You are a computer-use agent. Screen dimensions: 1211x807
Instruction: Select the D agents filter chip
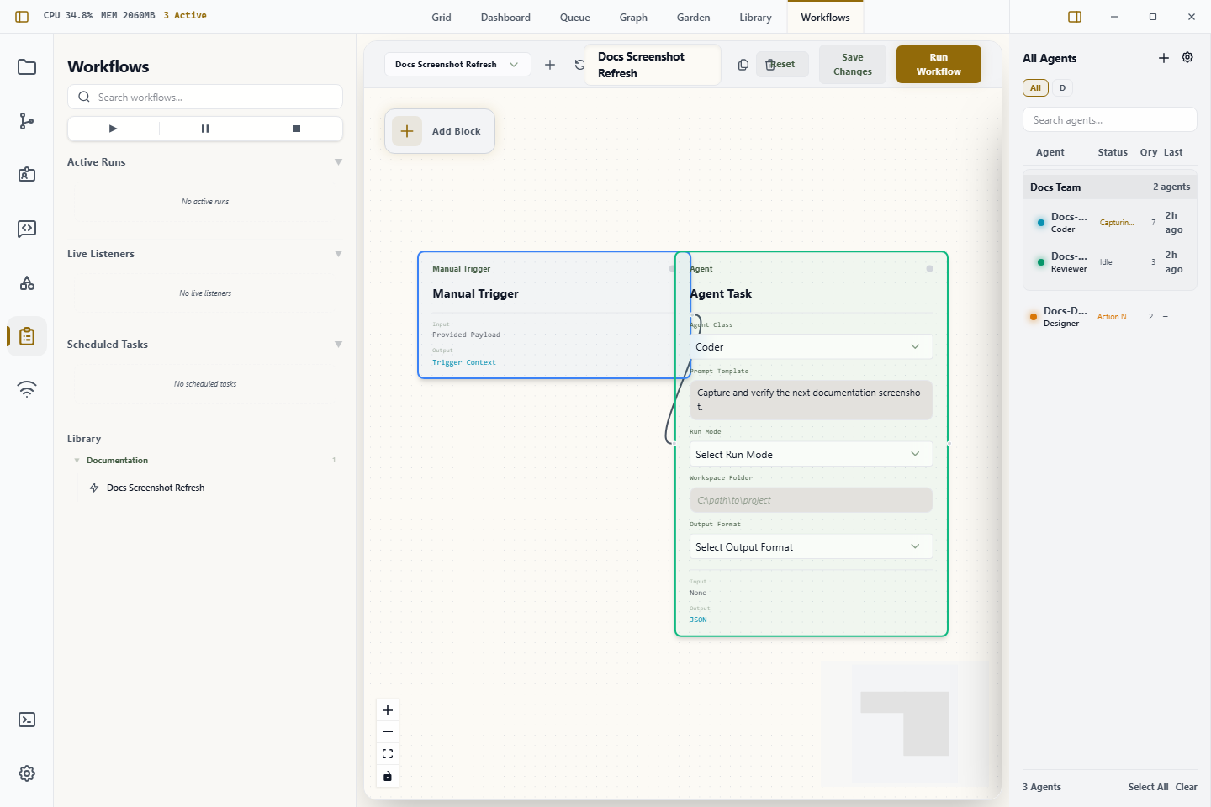click(x=1062, y=88)
